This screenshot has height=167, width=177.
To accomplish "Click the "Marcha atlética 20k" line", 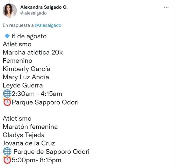I will tap(33, 52).
